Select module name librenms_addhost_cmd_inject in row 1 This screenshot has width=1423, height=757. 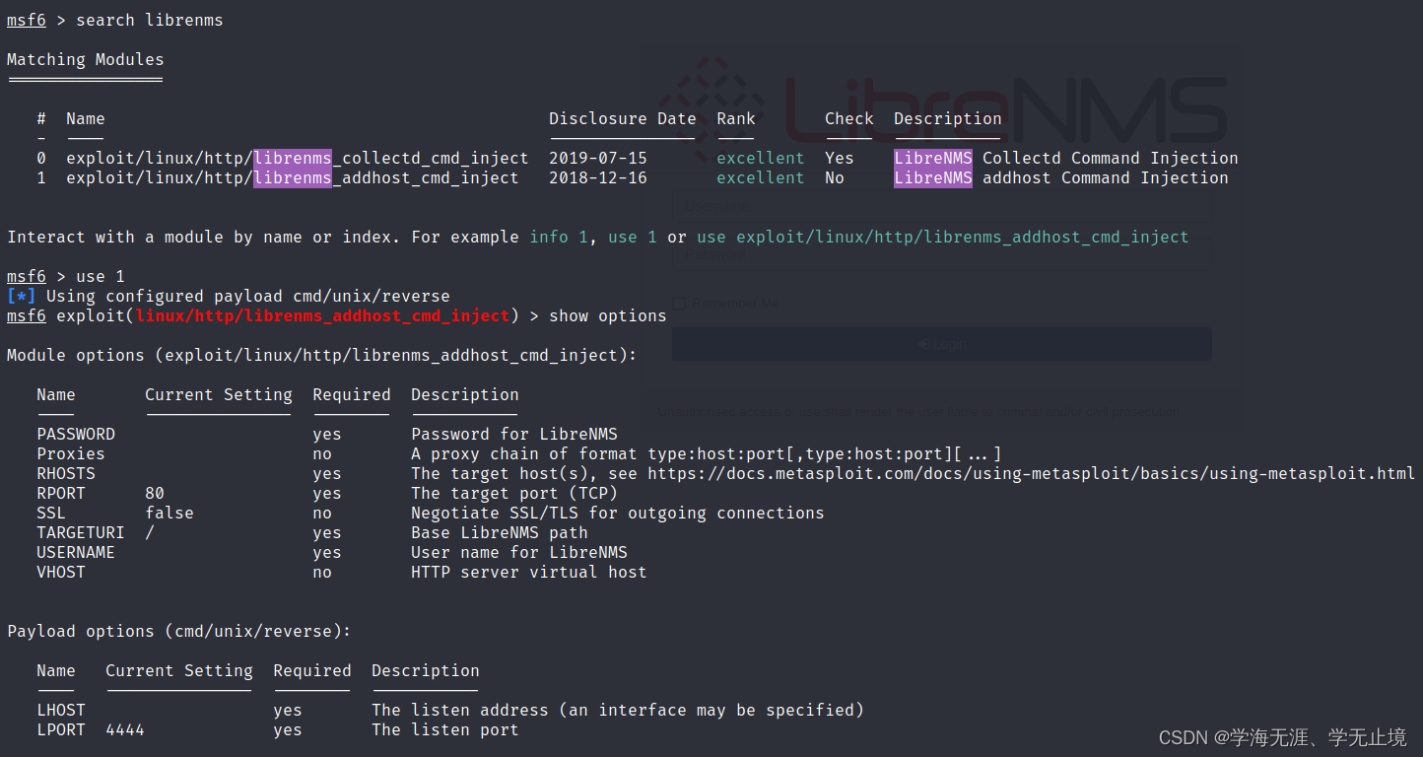click(x=293, y=178)
